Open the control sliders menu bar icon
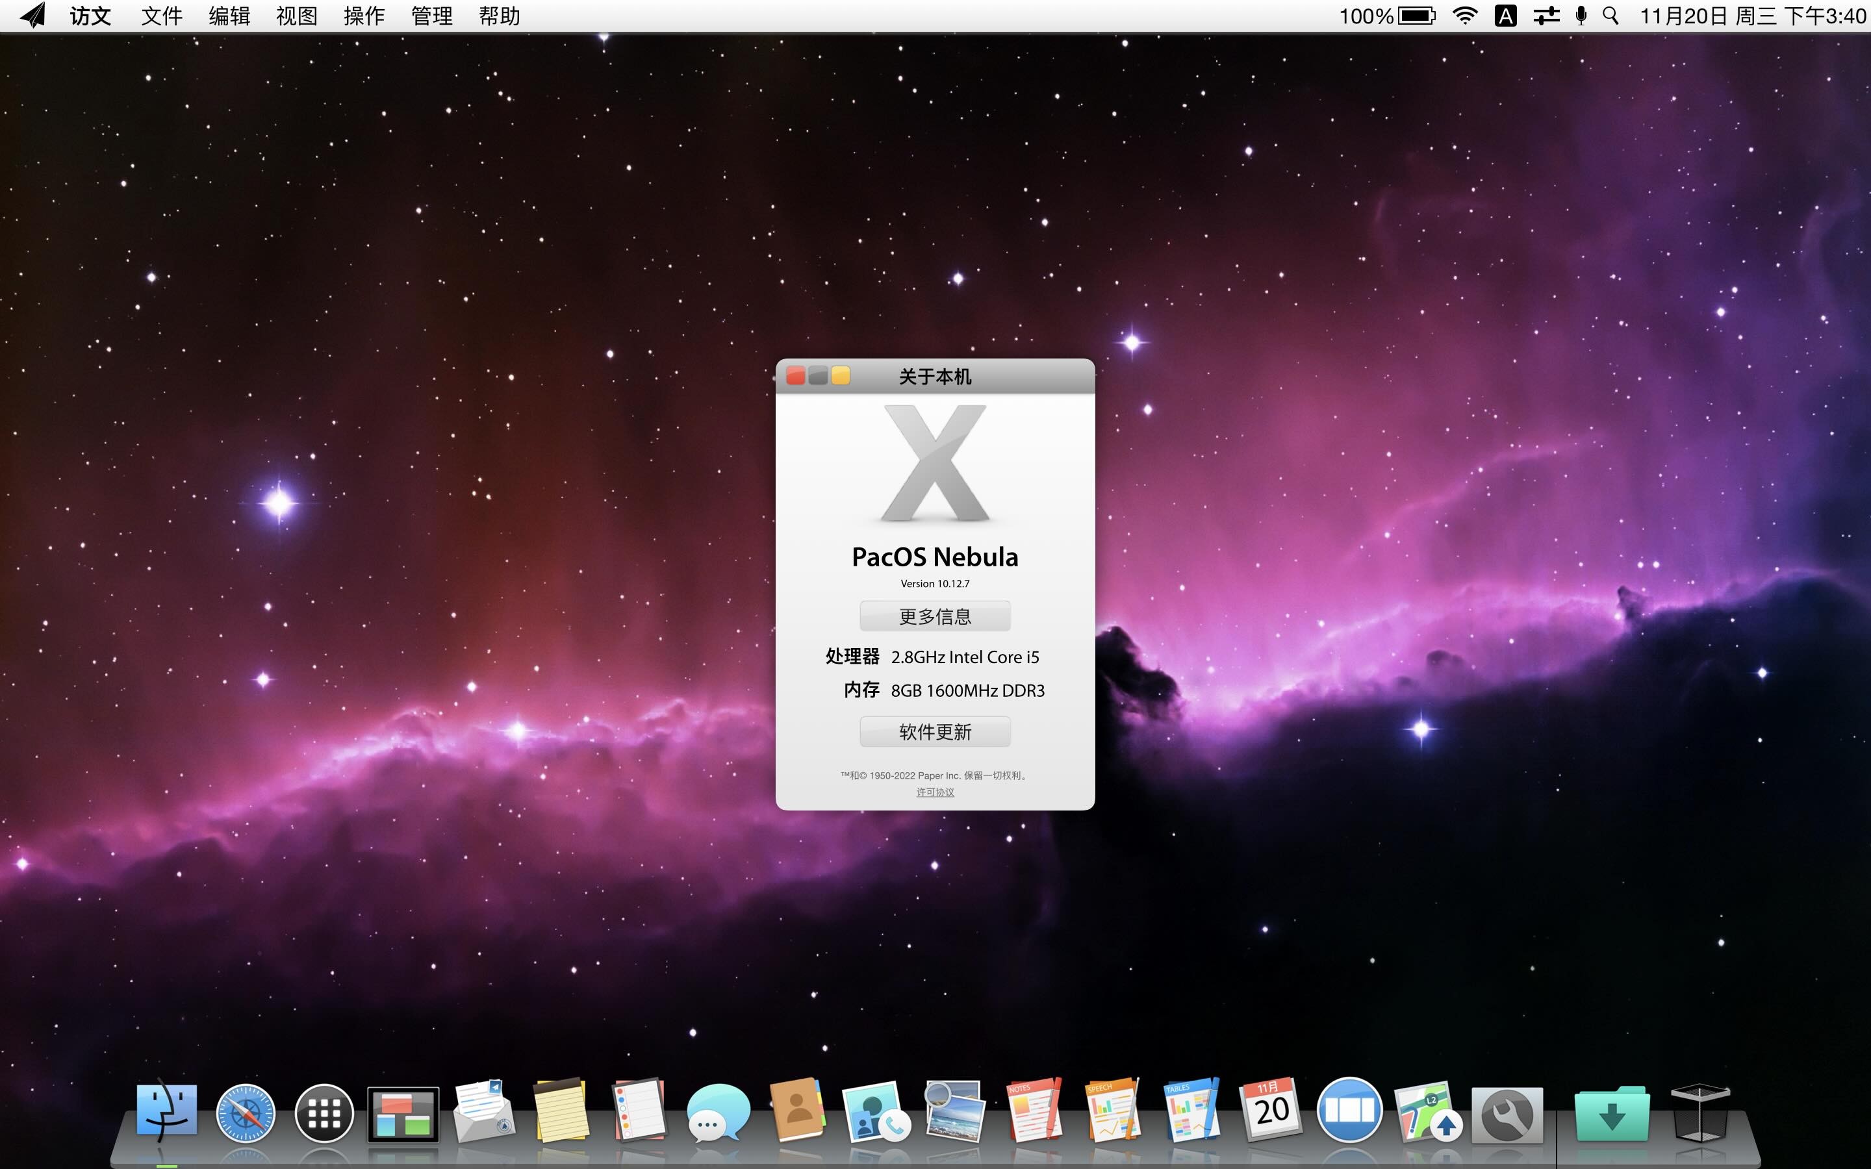Screen dimensions: 1871x1169 click(x=1546, y=16)
